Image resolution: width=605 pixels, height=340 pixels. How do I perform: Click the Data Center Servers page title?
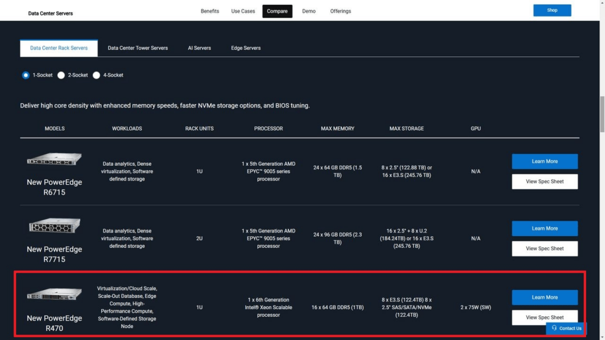click(51, 14)
